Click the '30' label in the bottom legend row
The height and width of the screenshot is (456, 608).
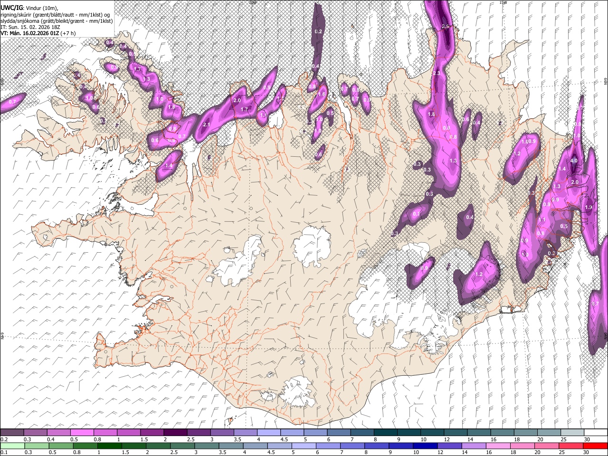pyautogui.click(x=585, y=452)
